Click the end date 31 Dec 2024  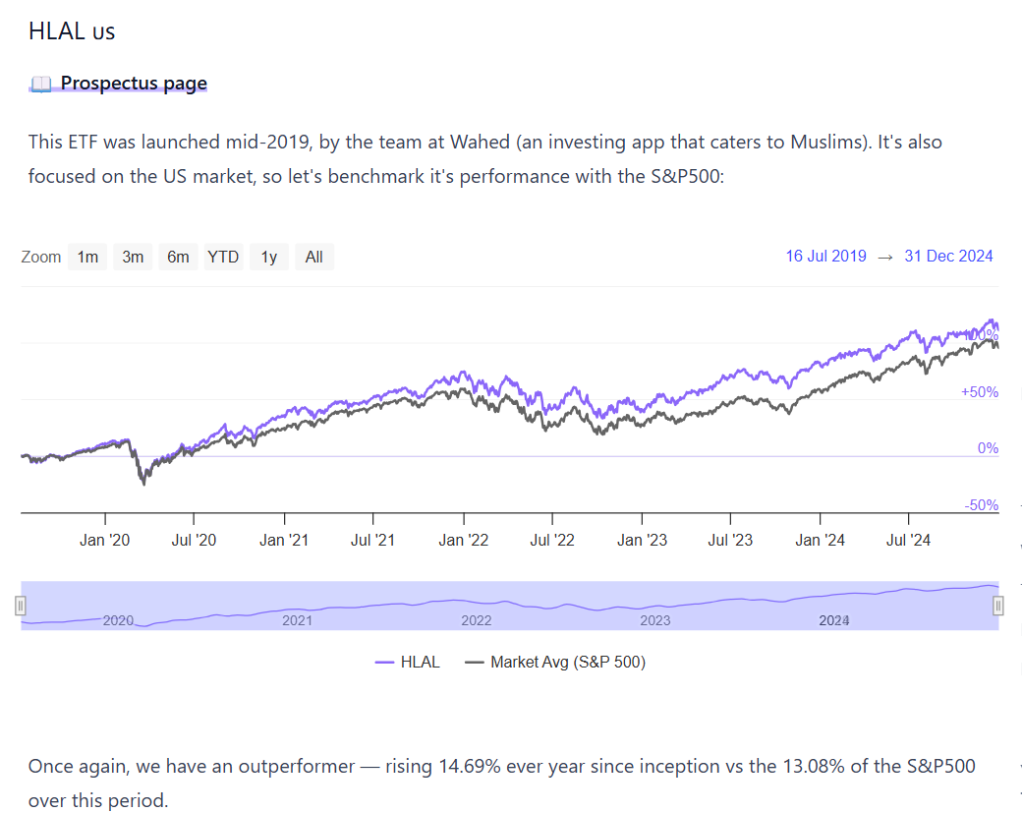[948, 257]
